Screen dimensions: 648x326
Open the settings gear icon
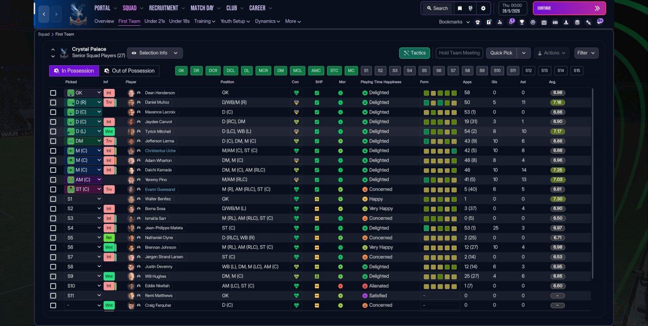click(483, 8)
